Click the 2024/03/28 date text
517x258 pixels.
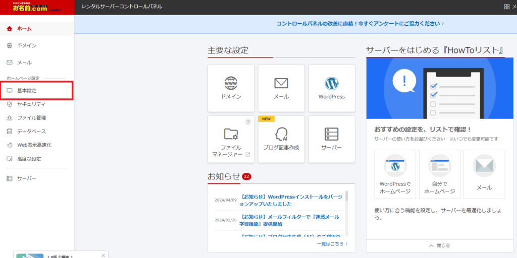coord(226,220)
